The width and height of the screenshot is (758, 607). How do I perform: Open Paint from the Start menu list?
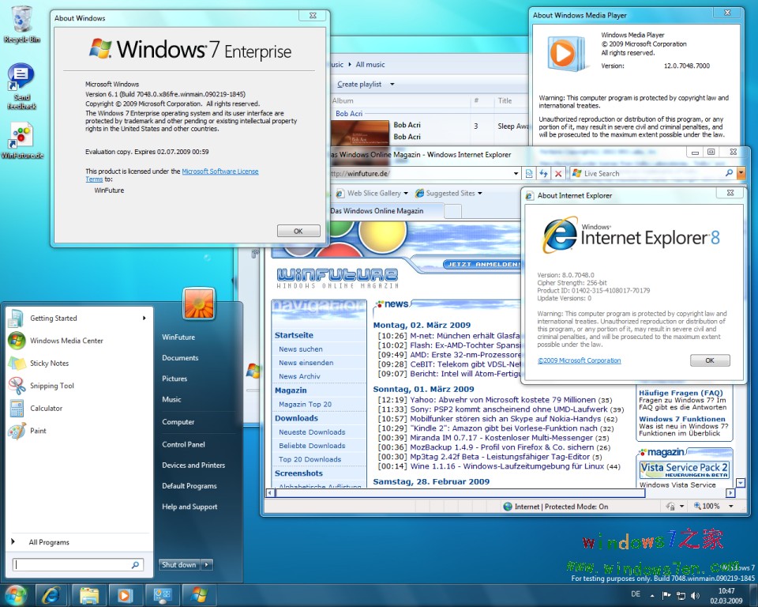pyautogui.click(x=38, y=431)
